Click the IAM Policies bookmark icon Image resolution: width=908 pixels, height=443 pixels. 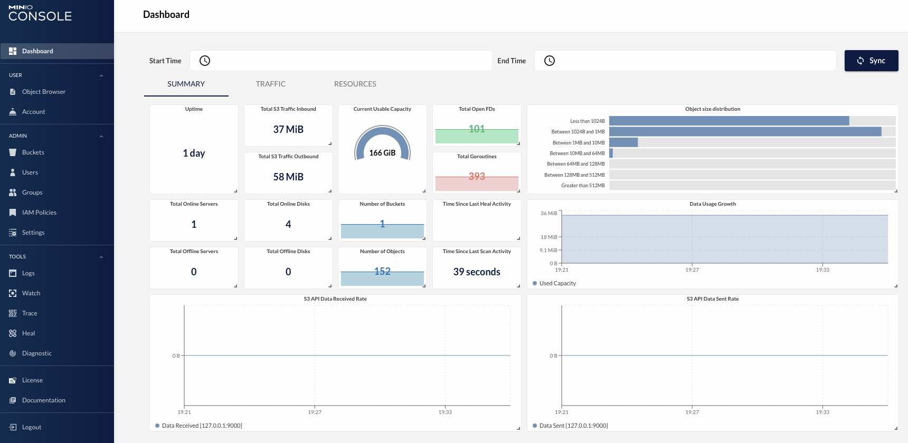13,213
